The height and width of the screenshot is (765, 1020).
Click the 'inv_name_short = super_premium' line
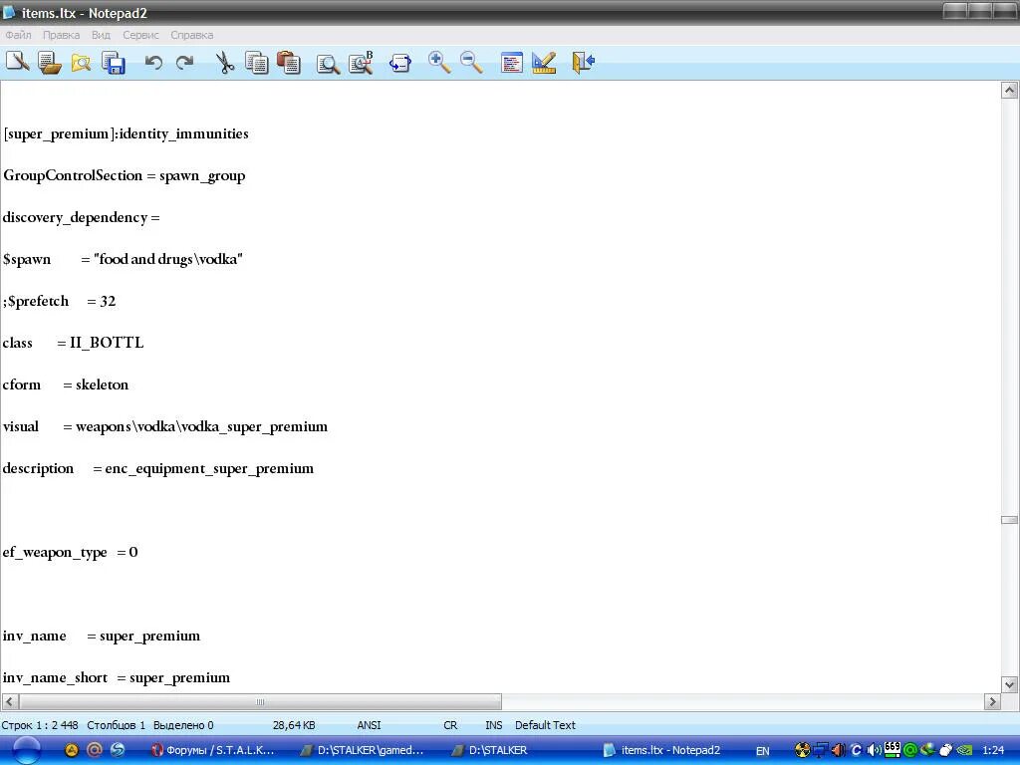click(116, 677)
